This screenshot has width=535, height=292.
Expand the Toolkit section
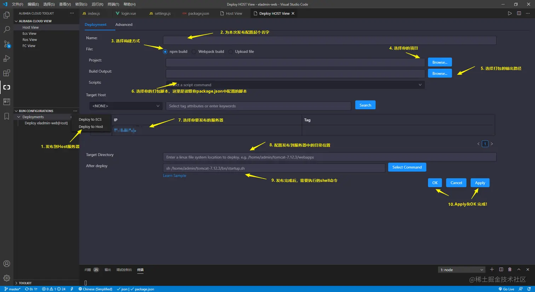(x=16, y=283)
